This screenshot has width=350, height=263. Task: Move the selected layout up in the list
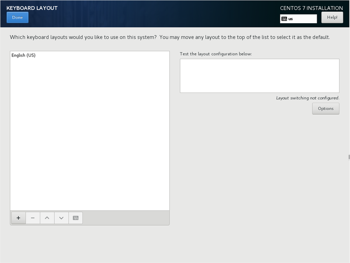47,218
